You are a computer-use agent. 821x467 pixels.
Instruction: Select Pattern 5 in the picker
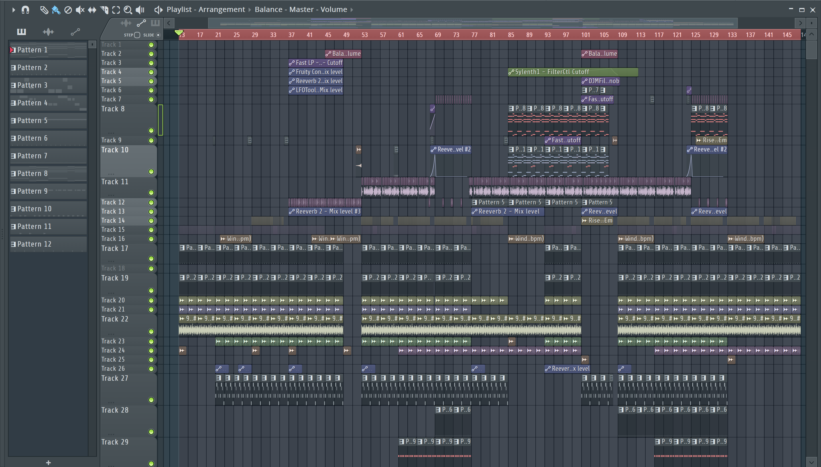click(48, 120)
